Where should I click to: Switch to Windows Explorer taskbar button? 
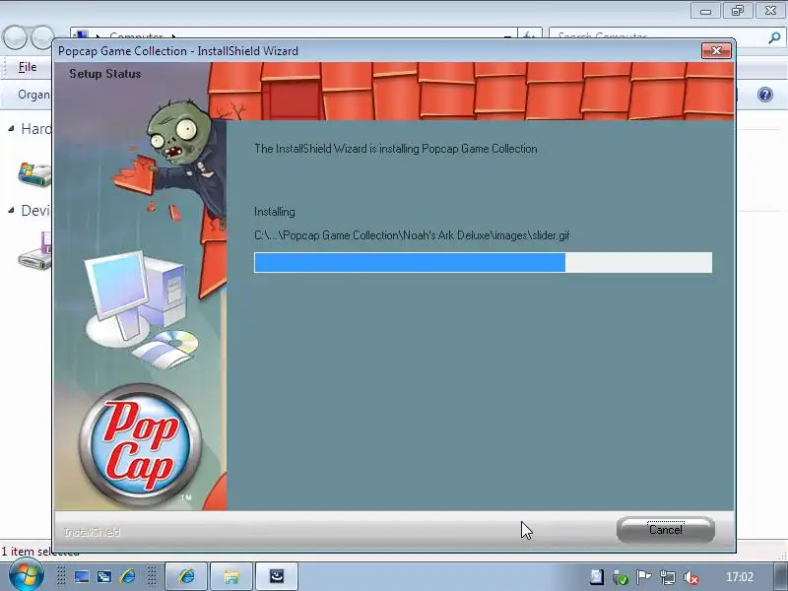(231, 576)
